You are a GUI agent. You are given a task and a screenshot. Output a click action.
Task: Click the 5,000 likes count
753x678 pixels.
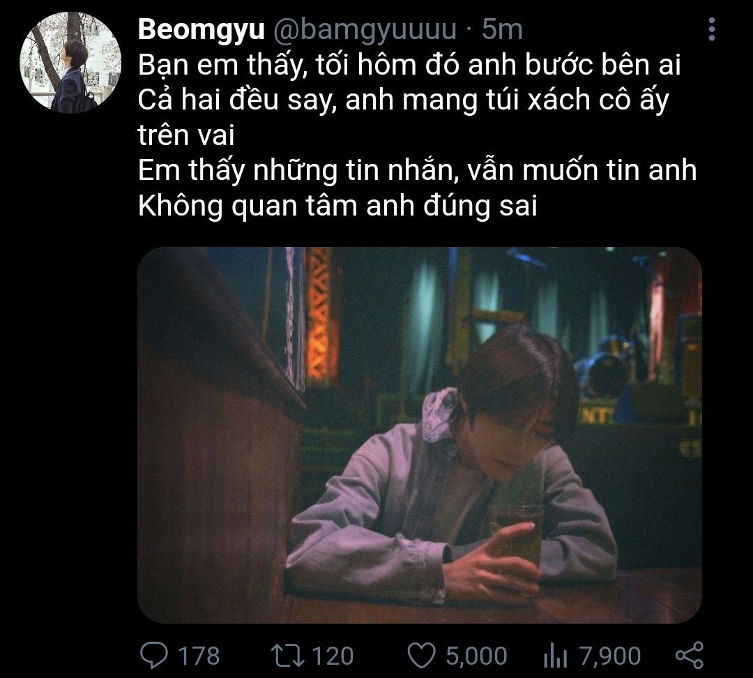point(476,656)
